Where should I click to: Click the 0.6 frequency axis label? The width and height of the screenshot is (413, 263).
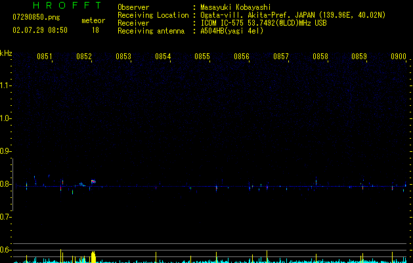(5, 250)
